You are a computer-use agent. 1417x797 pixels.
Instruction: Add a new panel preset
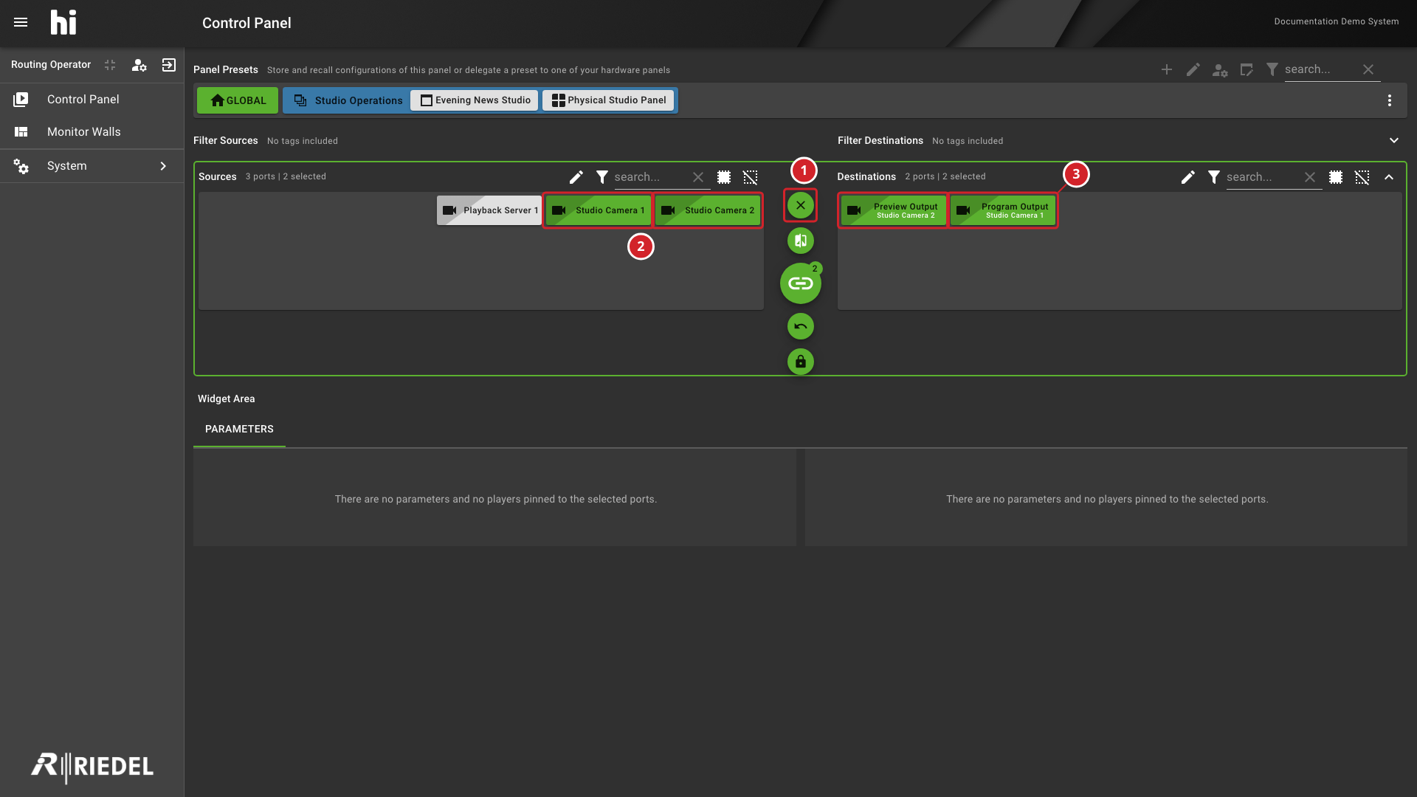[x=1167, y=69]
